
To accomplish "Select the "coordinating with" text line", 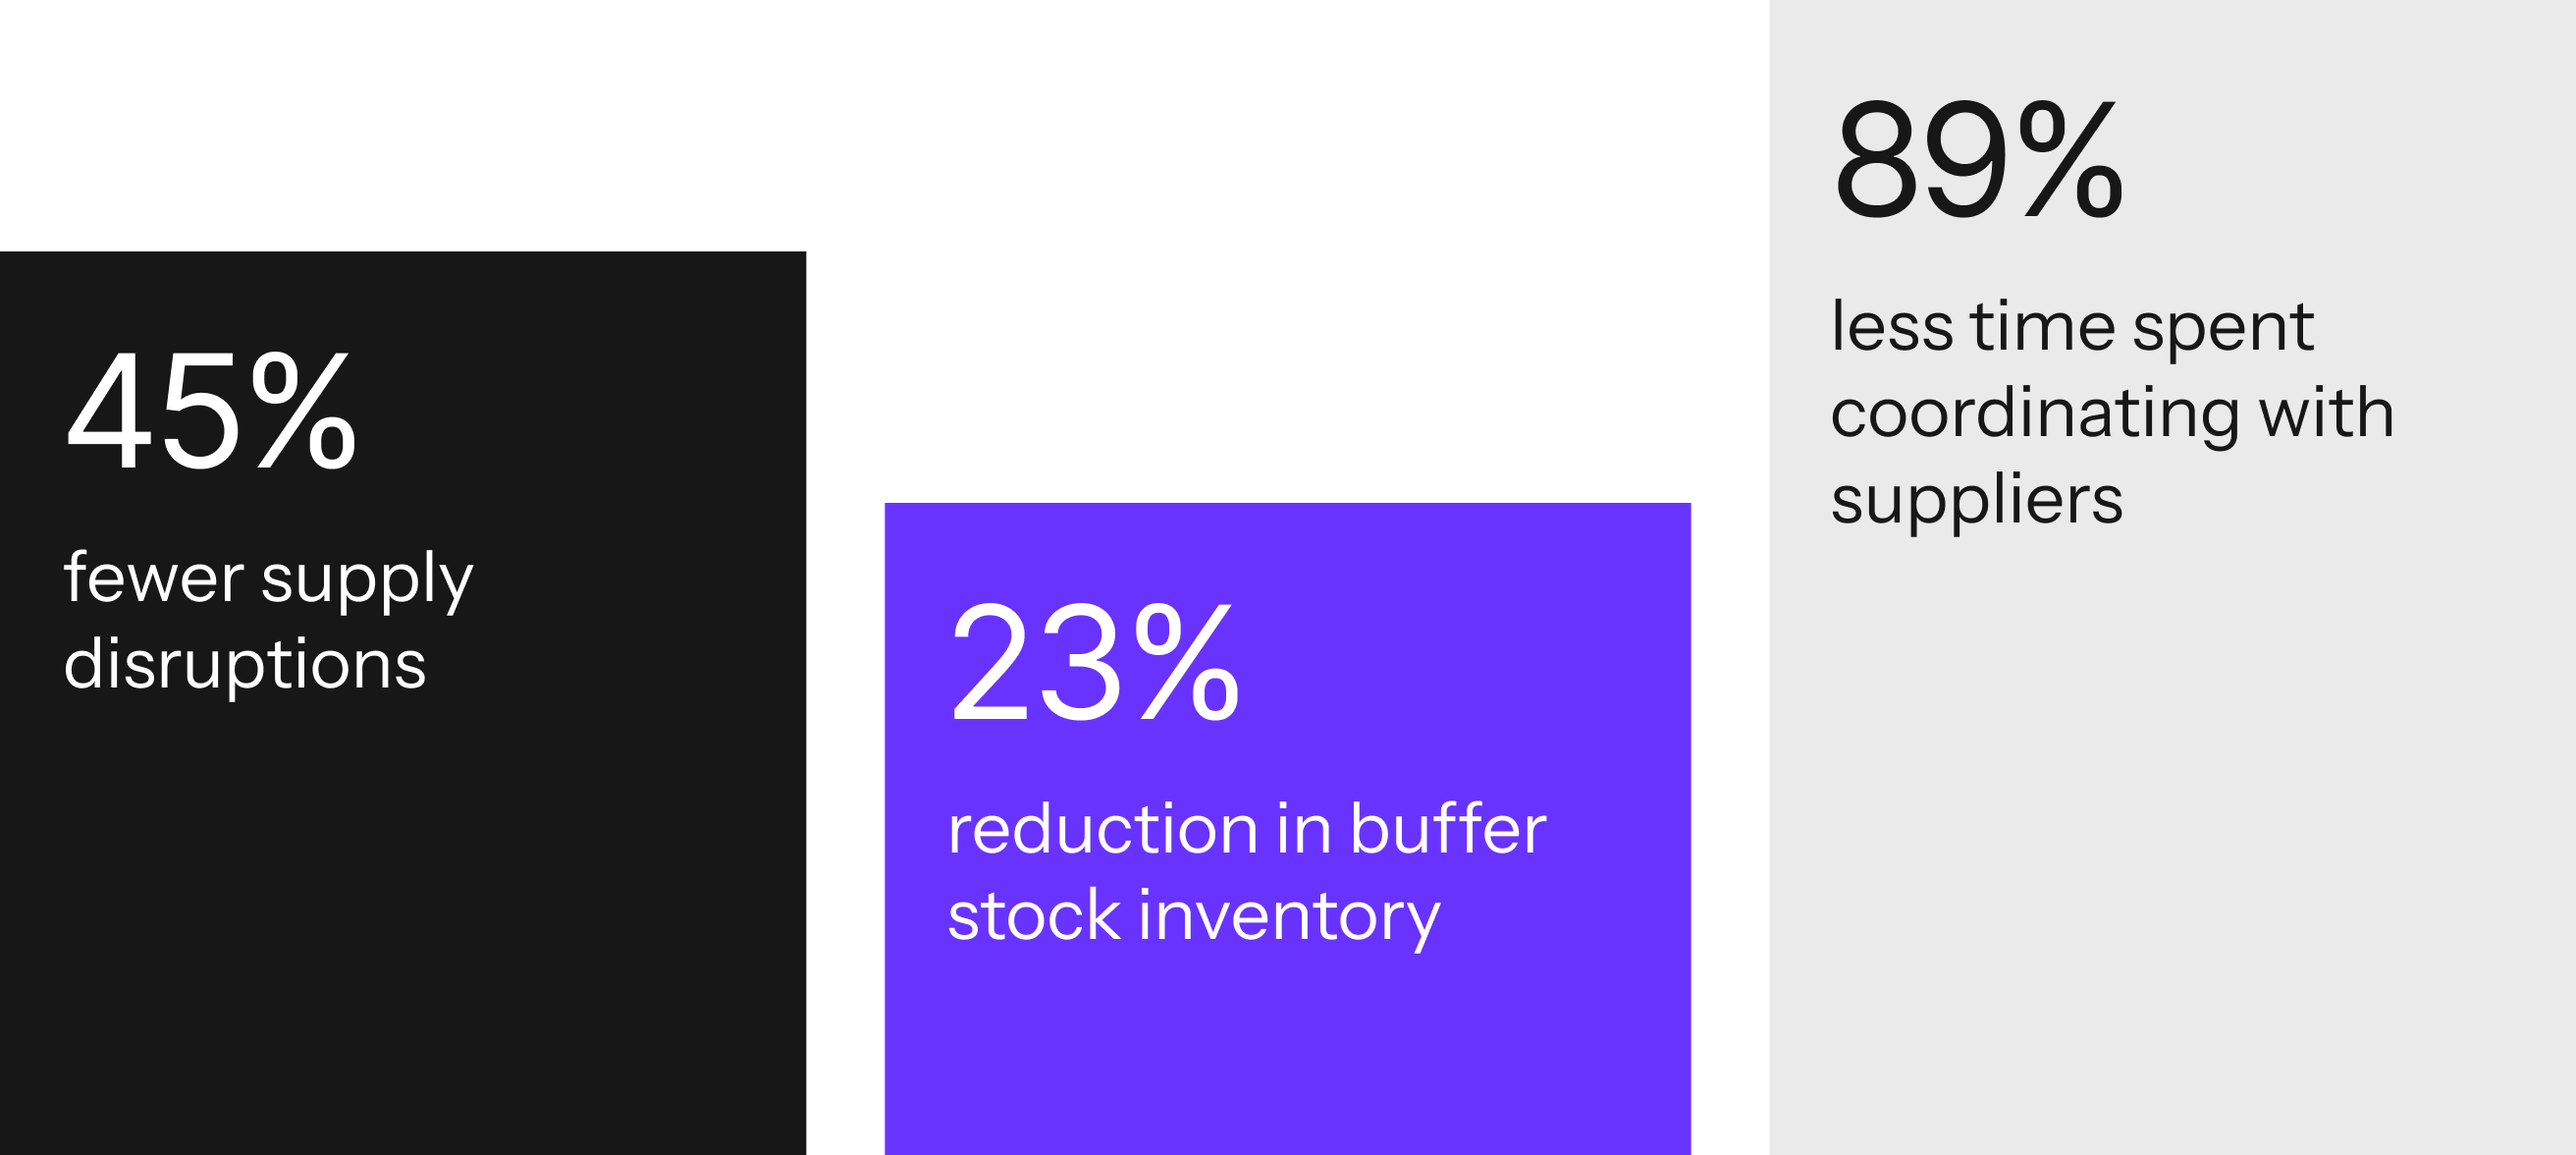I will [2112, 413].
